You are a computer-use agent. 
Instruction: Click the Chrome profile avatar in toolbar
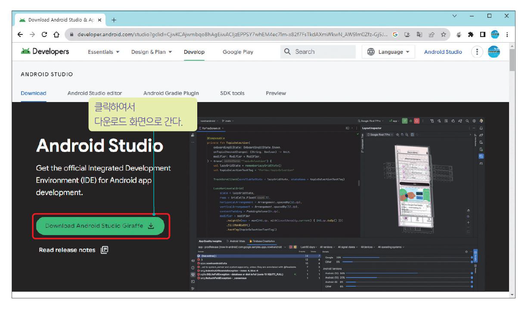[x=494, y=35]
